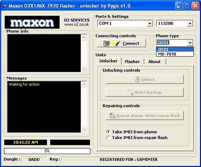Collapse the Phone type dropdown arrow
Image resolution: width=201 pixels, height=167 pixels.
point(190,43)
